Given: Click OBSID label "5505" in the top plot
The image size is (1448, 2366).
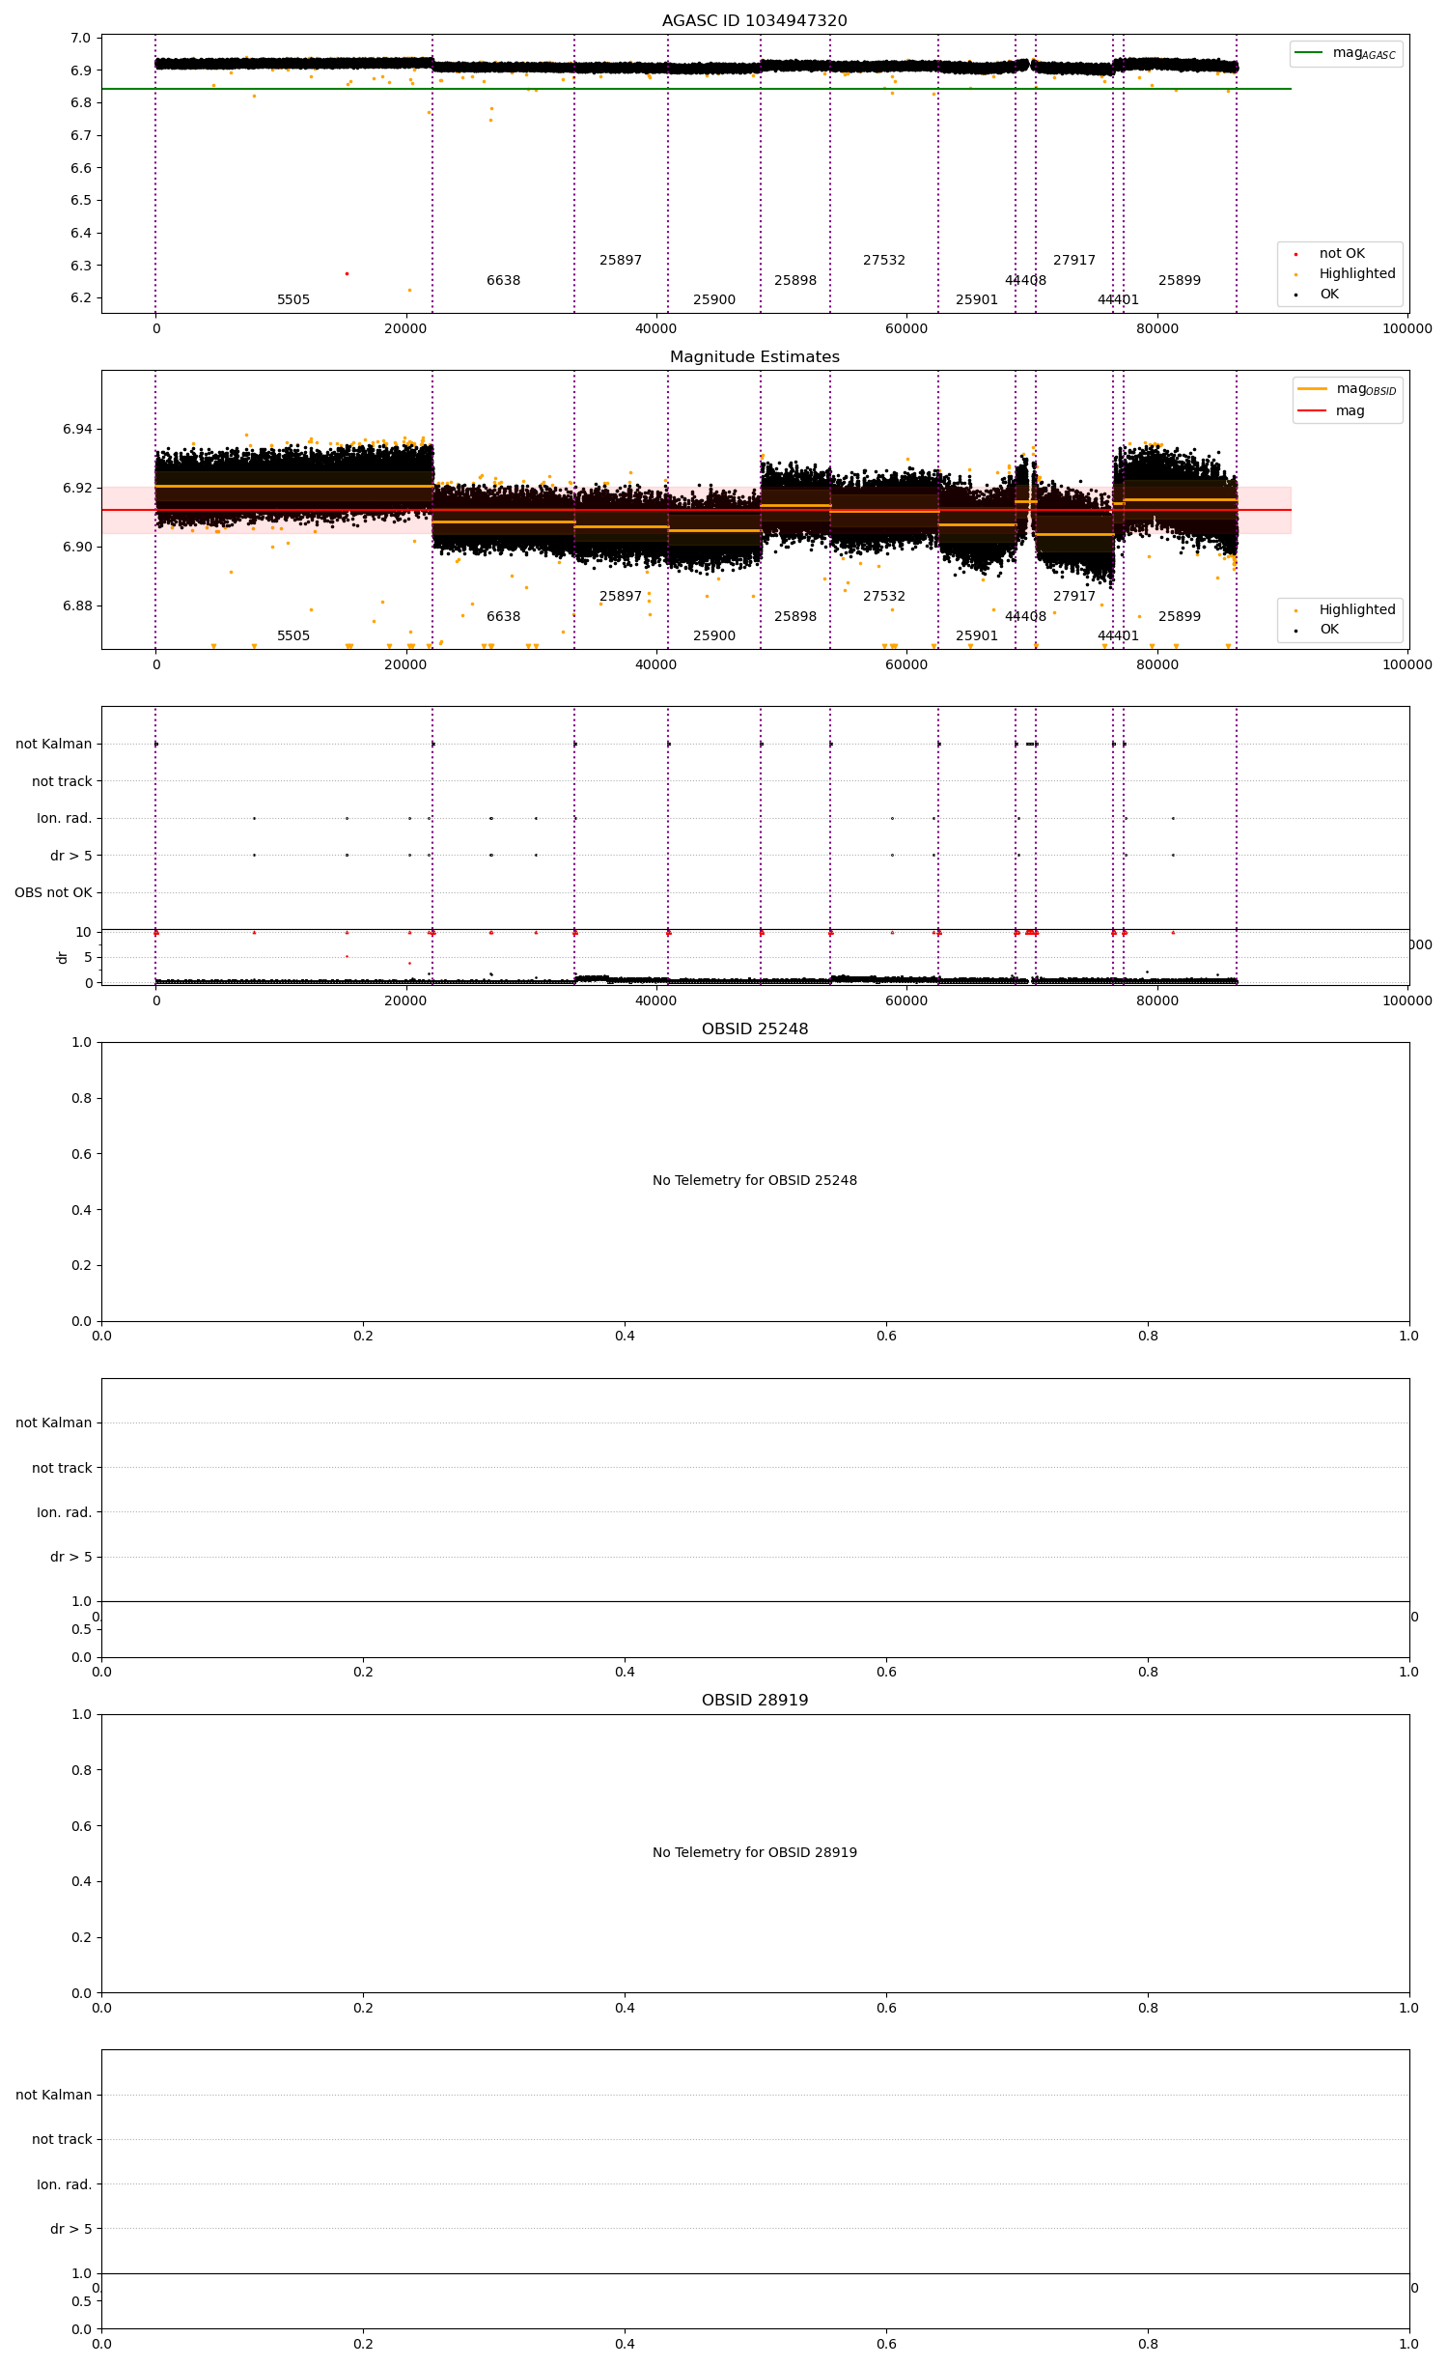Looking at the screenshot, I should pos(293,299).
